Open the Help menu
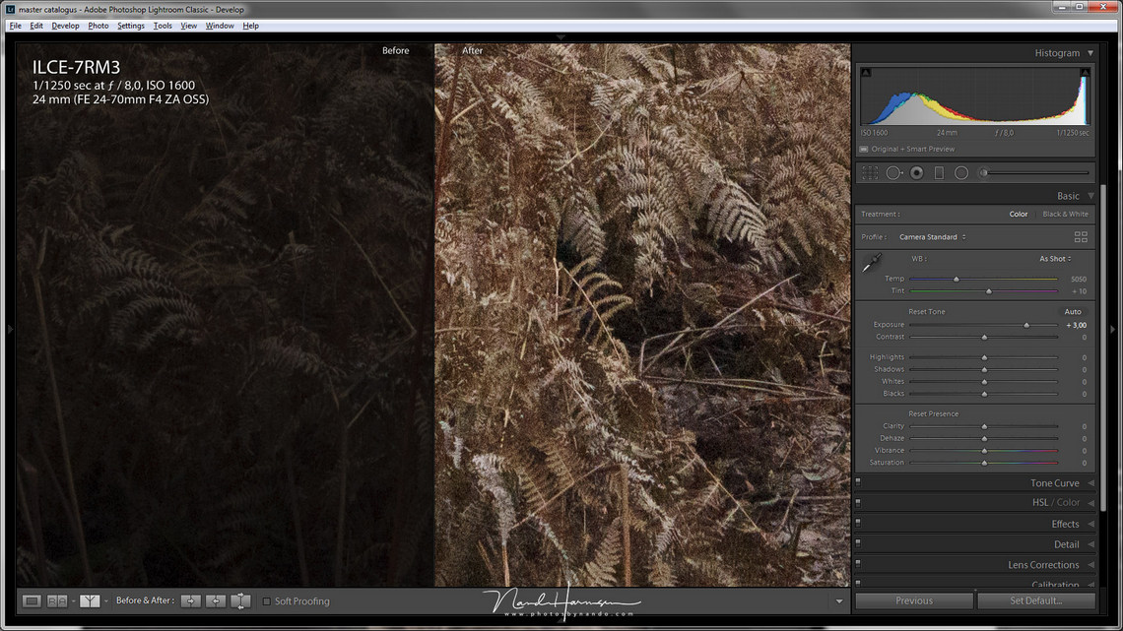The width and height of the screenshot is (1123, 631). 250,26
